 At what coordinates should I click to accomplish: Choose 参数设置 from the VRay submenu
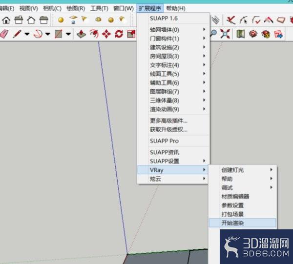pyautogui.click(x=243, y=205)
